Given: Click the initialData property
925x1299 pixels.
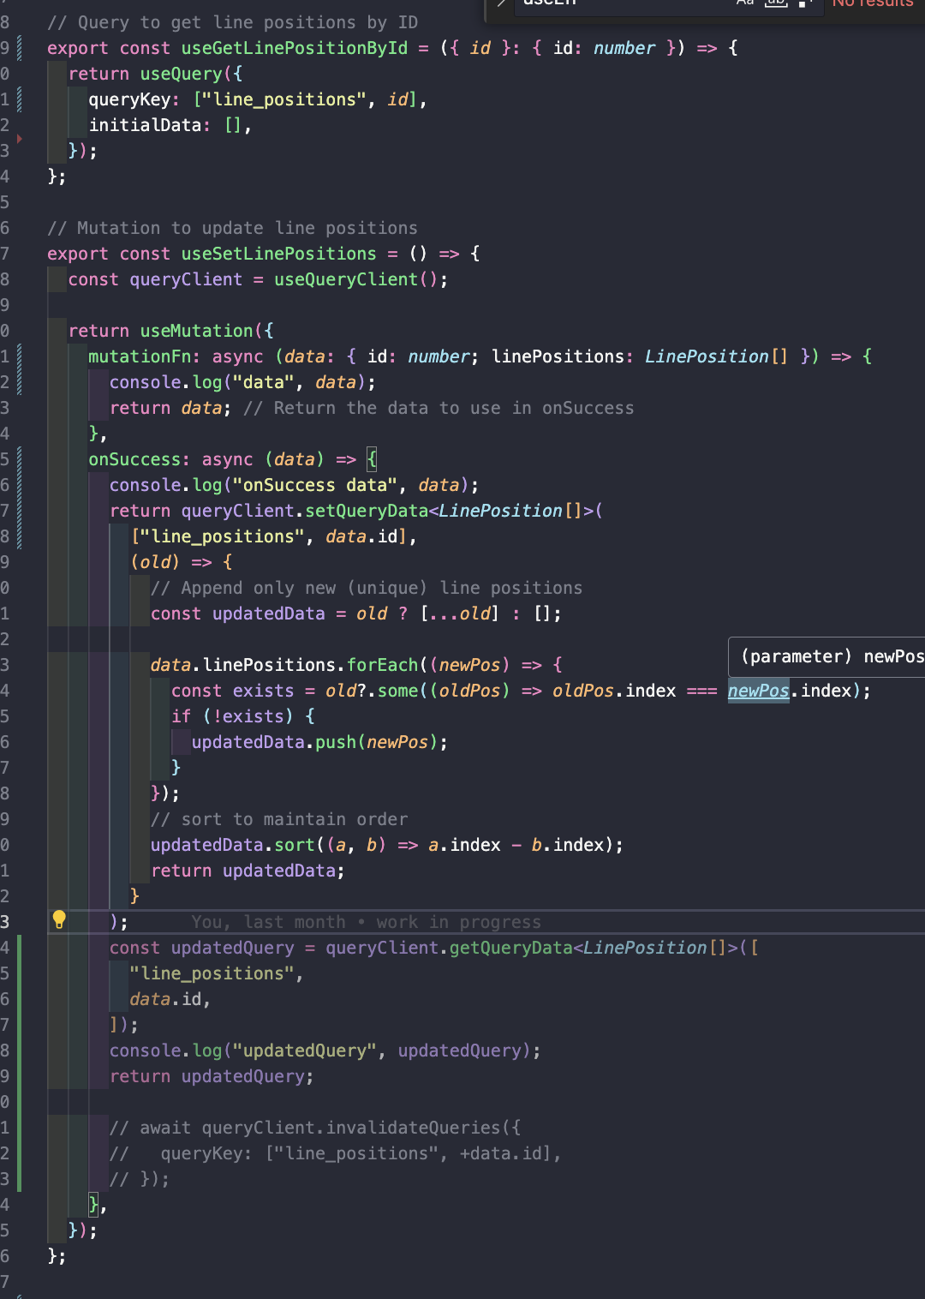Looking at the screenshot, I should coord(145,125).
